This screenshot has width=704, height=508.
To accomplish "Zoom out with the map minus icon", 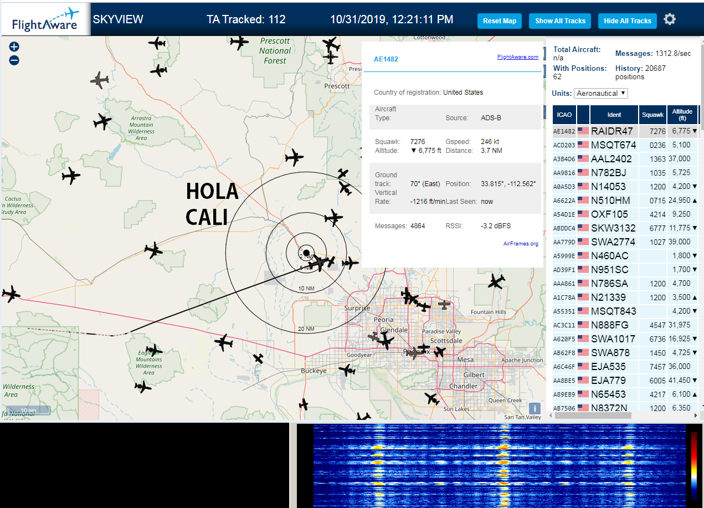I will click(x=14, y=60).
